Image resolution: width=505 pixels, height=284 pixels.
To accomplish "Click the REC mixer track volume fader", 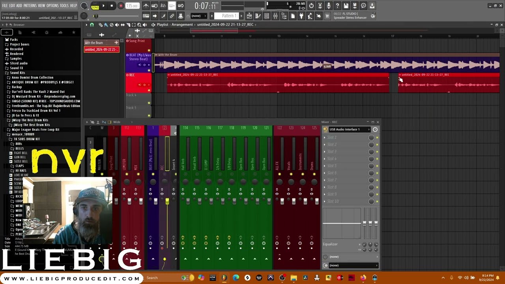I will click(167, 201).
